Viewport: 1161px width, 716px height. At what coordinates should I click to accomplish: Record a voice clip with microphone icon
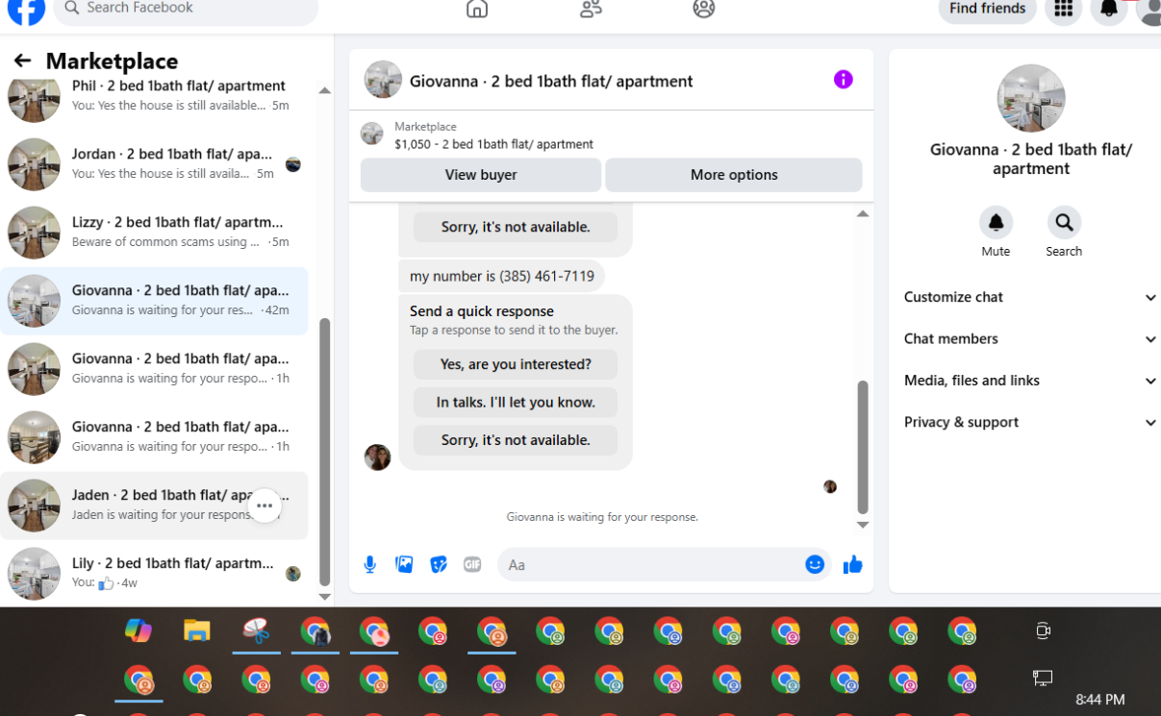click(370, 565)
